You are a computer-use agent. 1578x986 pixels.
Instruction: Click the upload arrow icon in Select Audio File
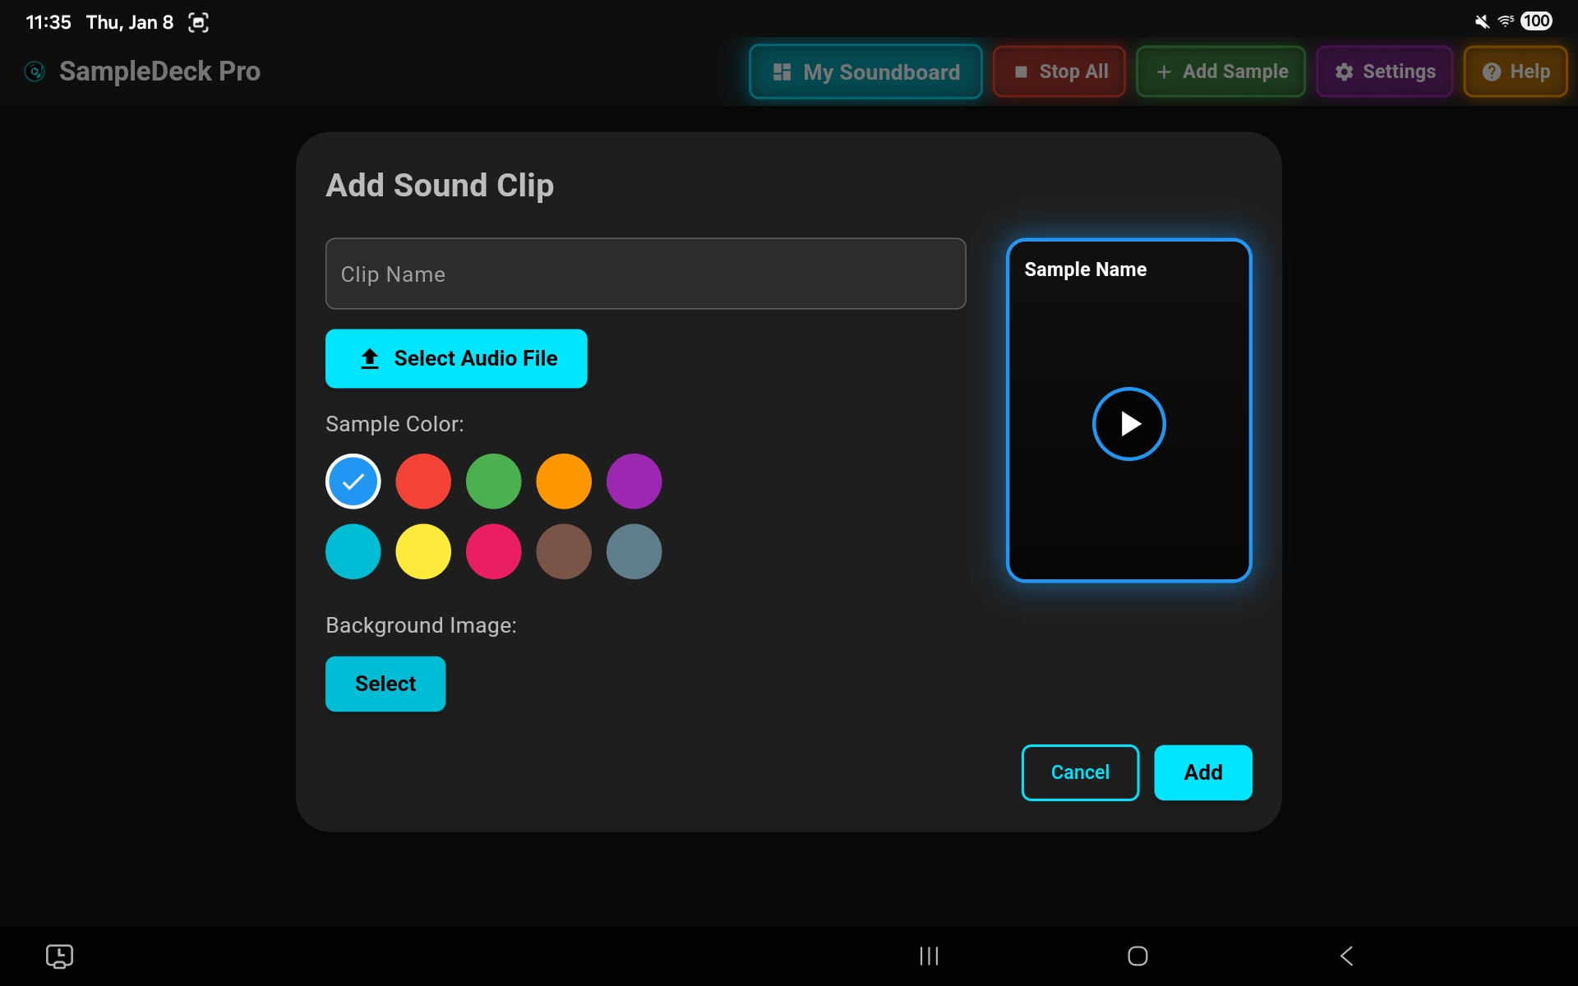(369, 358)
